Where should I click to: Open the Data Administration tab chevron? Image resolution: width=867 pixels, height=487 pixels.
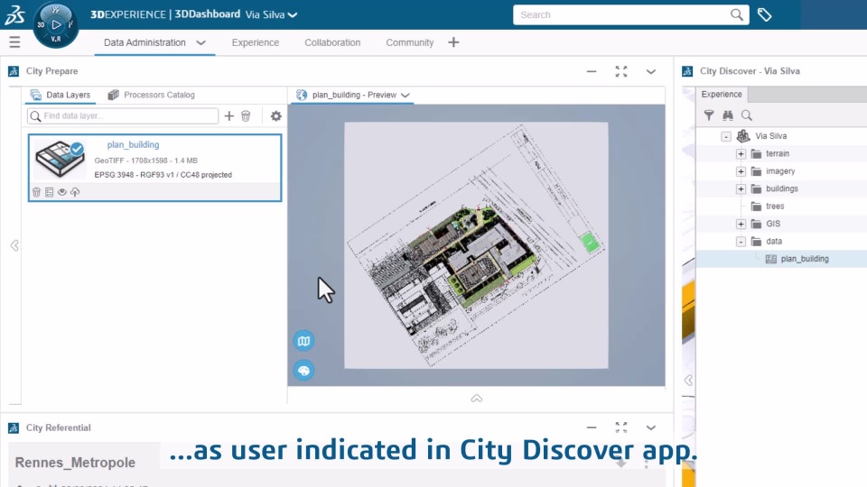point(200,42)
